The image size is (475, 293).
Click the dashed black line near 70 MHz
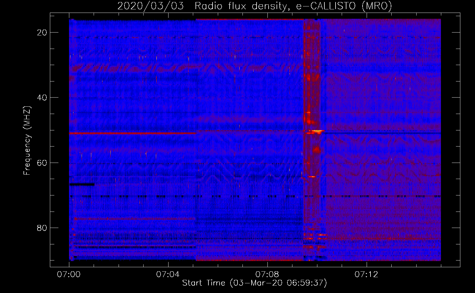pyautogui.click(x=255, y=196)
